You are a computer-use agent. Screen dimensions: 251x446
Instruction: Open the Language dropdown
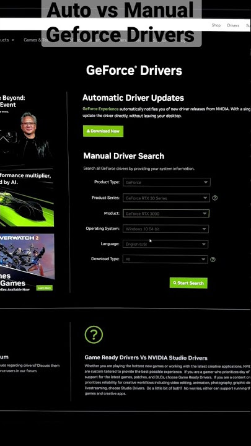(165, 244)
